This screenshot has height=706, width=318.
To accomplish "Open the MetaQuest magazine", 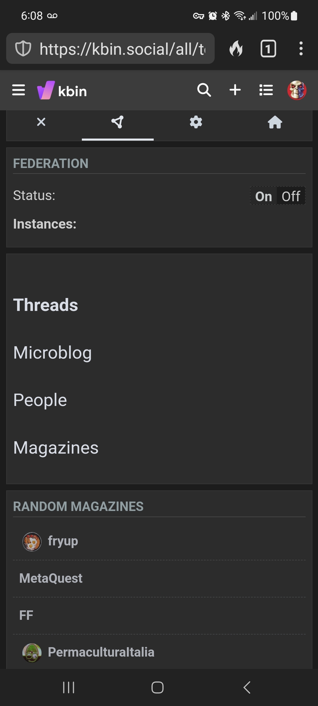I will 51,578.
